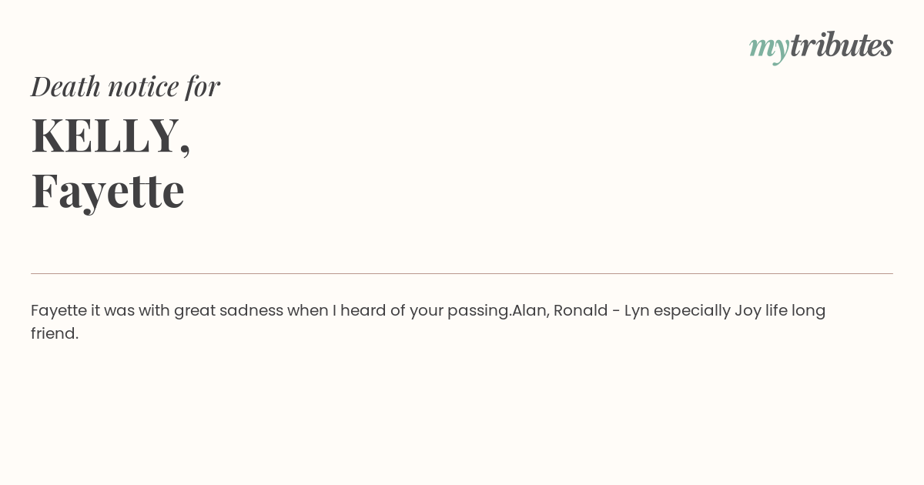
Task: Click the words "great sadness" in the message
Action: point(229,311)
